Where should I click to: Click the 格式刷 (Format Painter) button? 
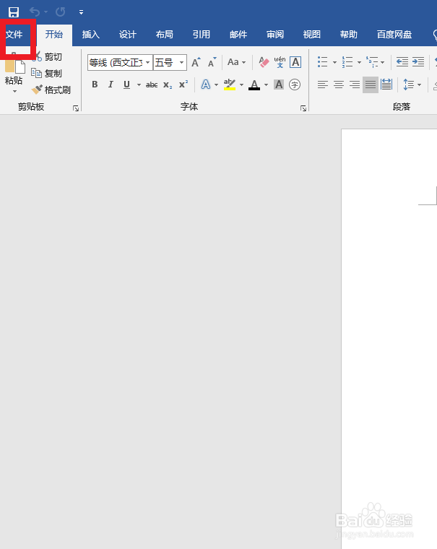click(51, 90)
